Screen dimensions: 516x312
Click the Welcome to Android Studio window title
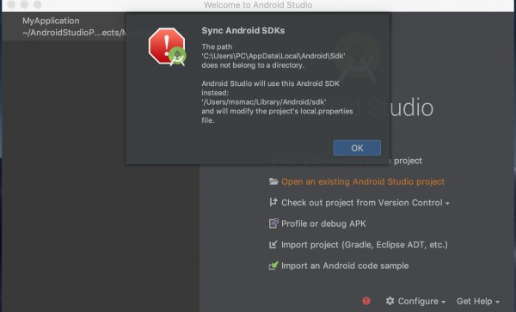coord(258,5)
